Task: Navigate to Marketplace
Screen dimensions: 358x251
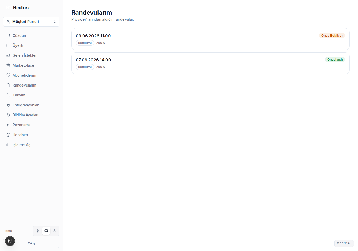Action: [x=31, y=65]
